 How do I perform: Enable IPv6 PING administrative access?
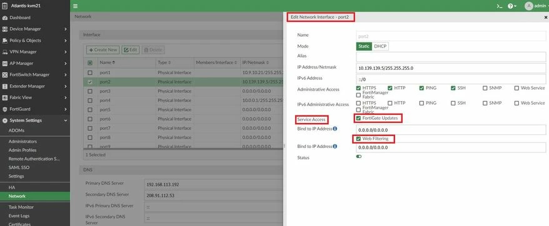421,103
